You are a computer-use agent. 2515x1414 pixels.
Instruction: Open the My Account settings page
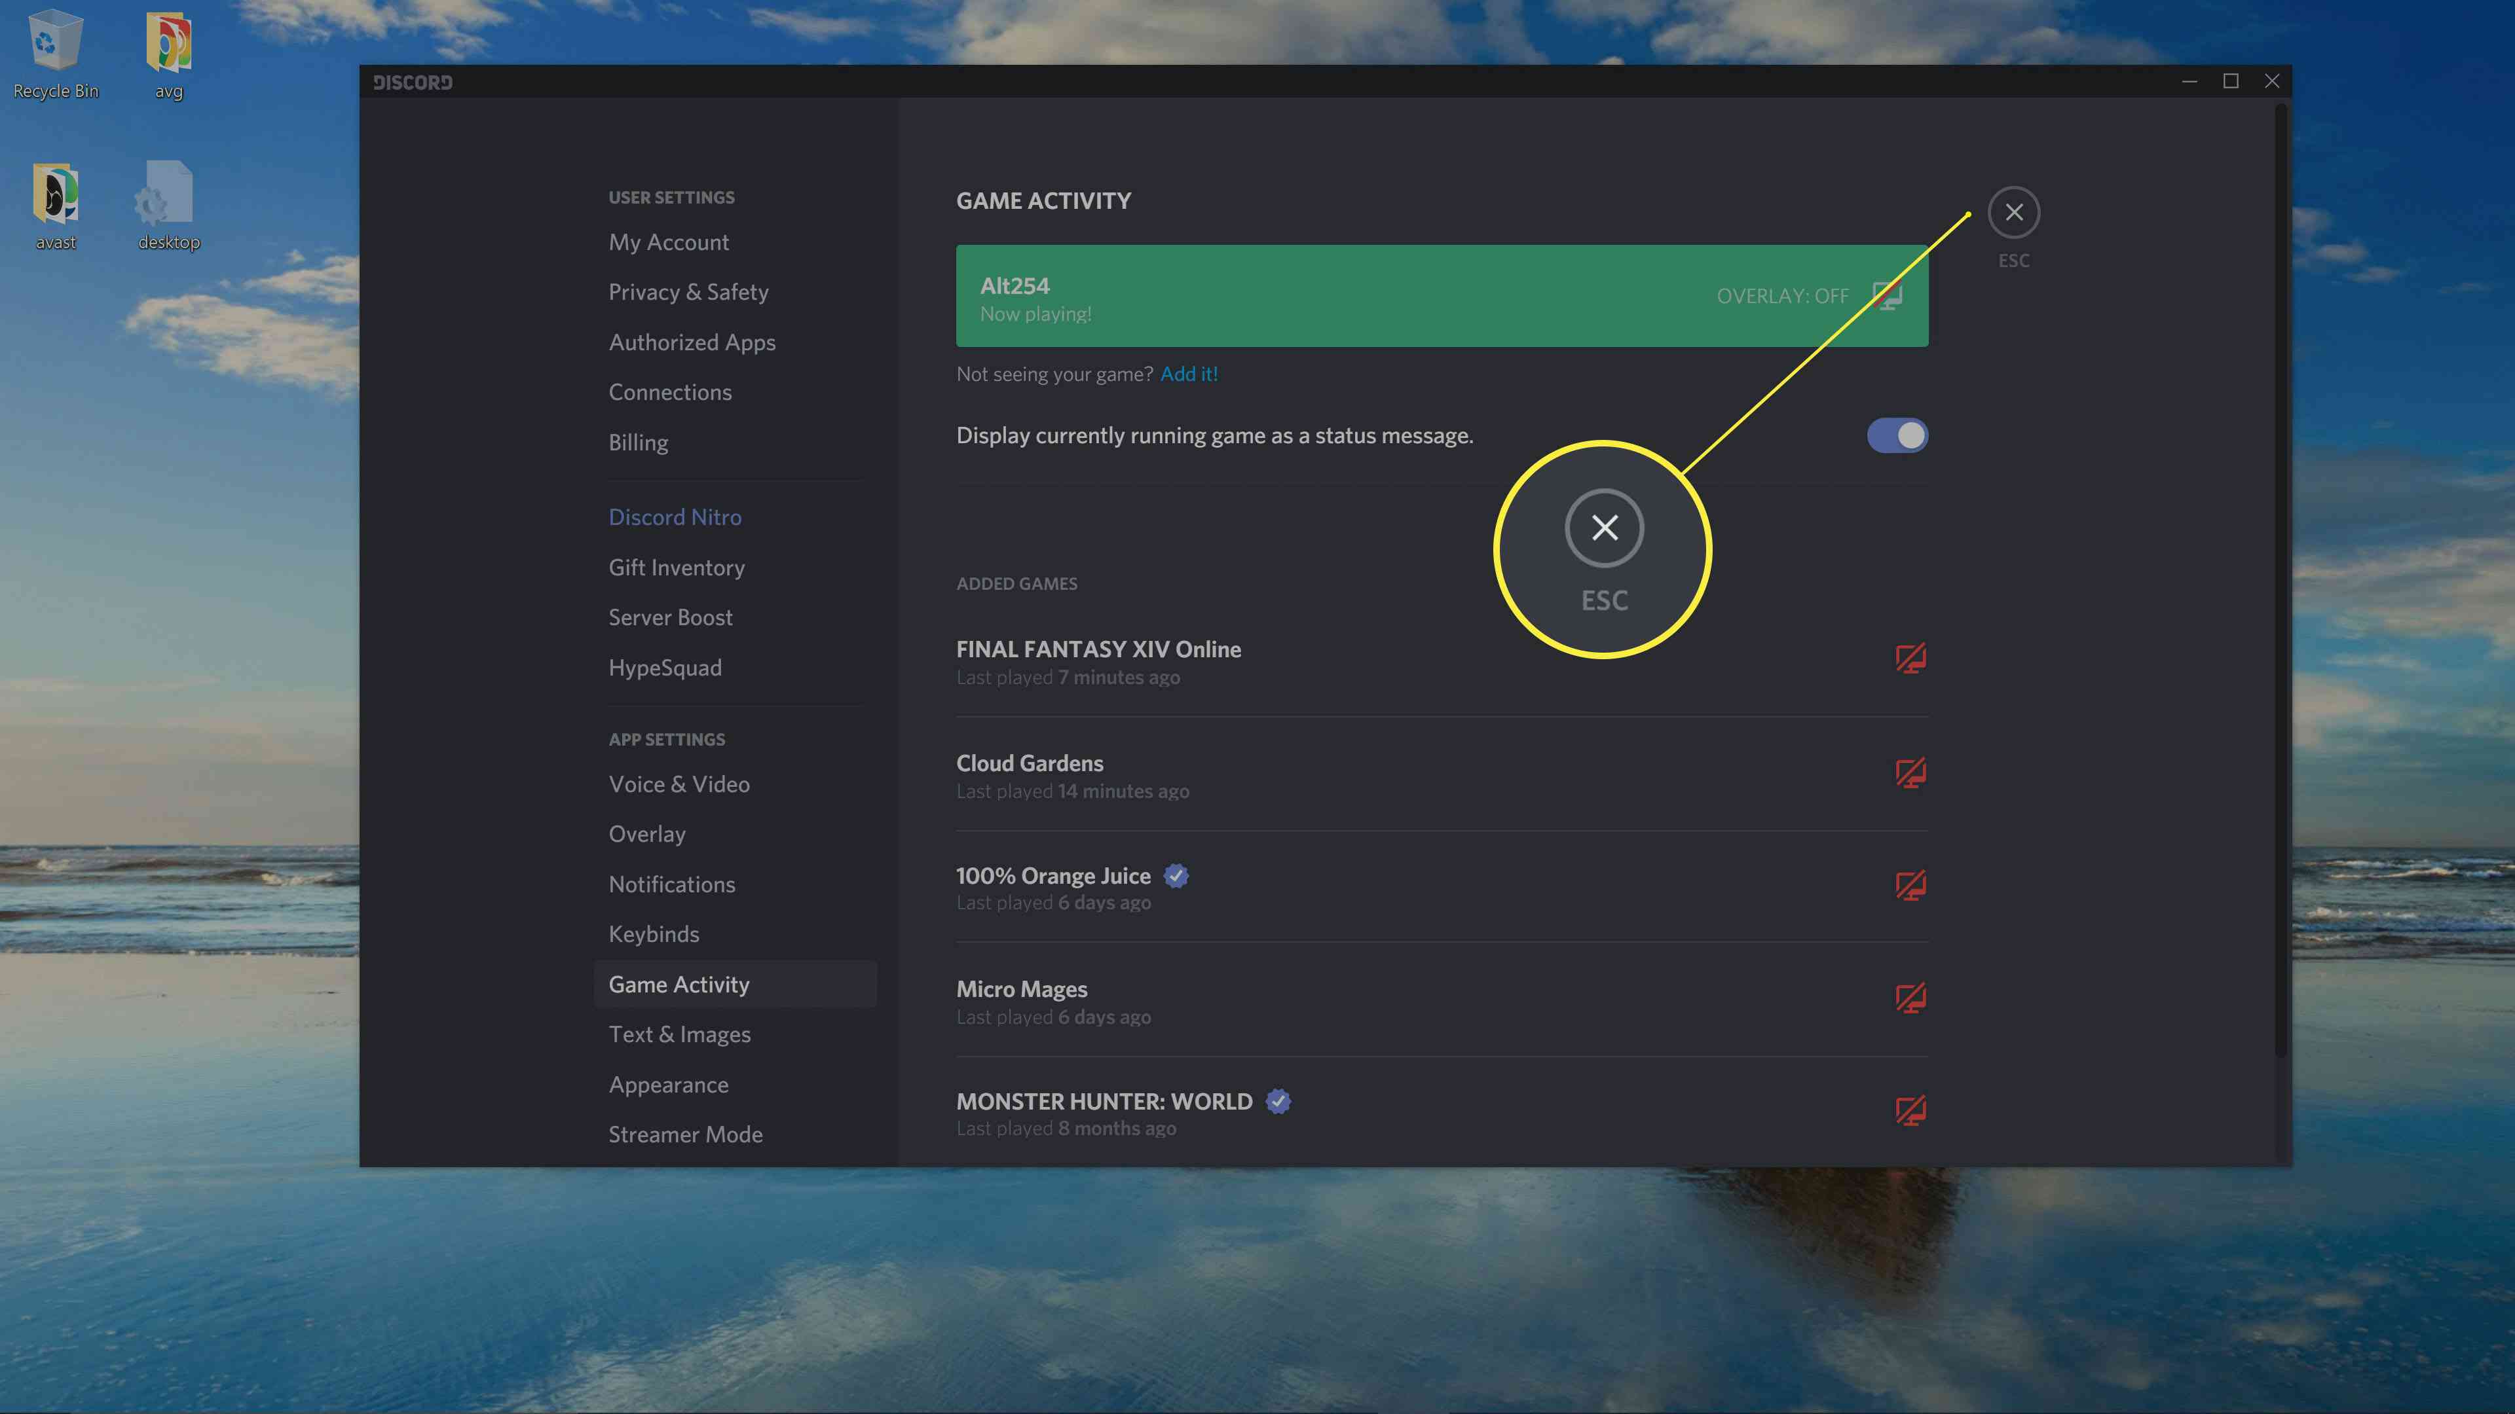coord(669,242)
